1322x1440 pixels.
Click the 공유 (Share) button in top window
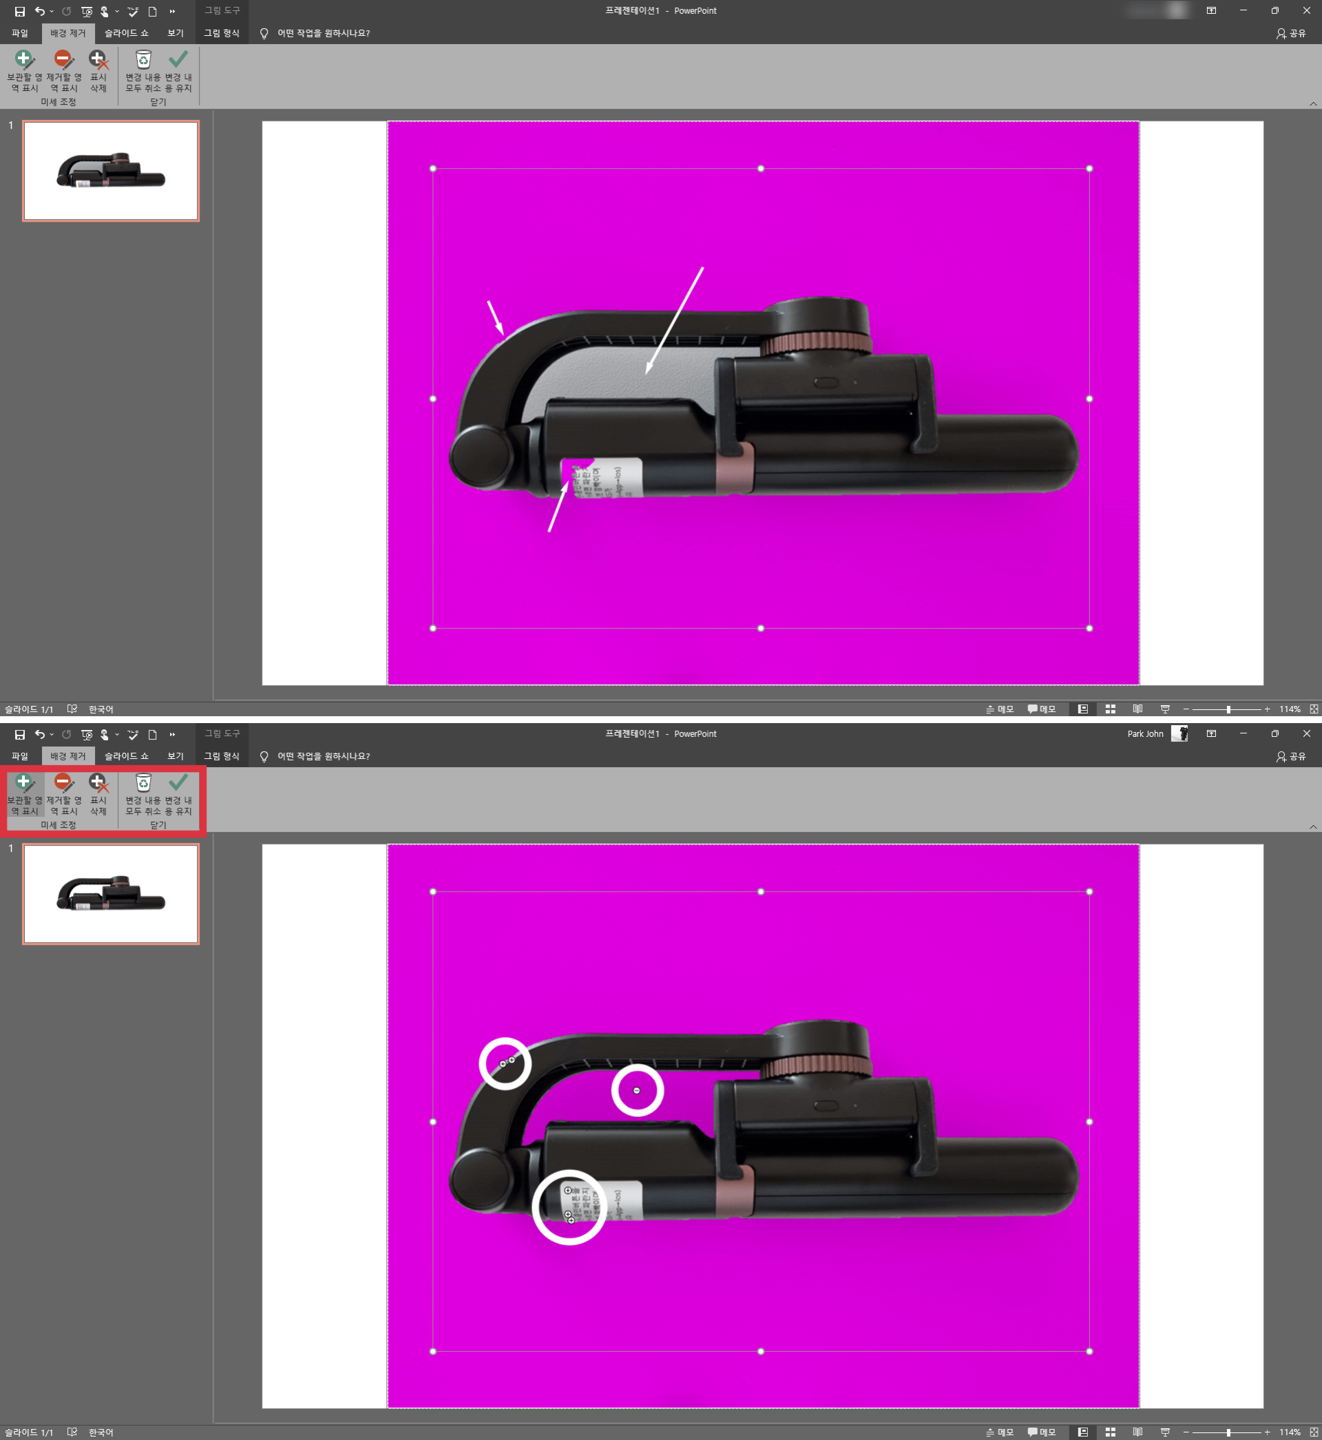[1290, 33]
